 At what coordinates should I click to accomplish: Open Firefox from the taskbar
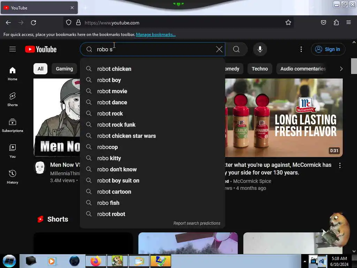point(96,261)
